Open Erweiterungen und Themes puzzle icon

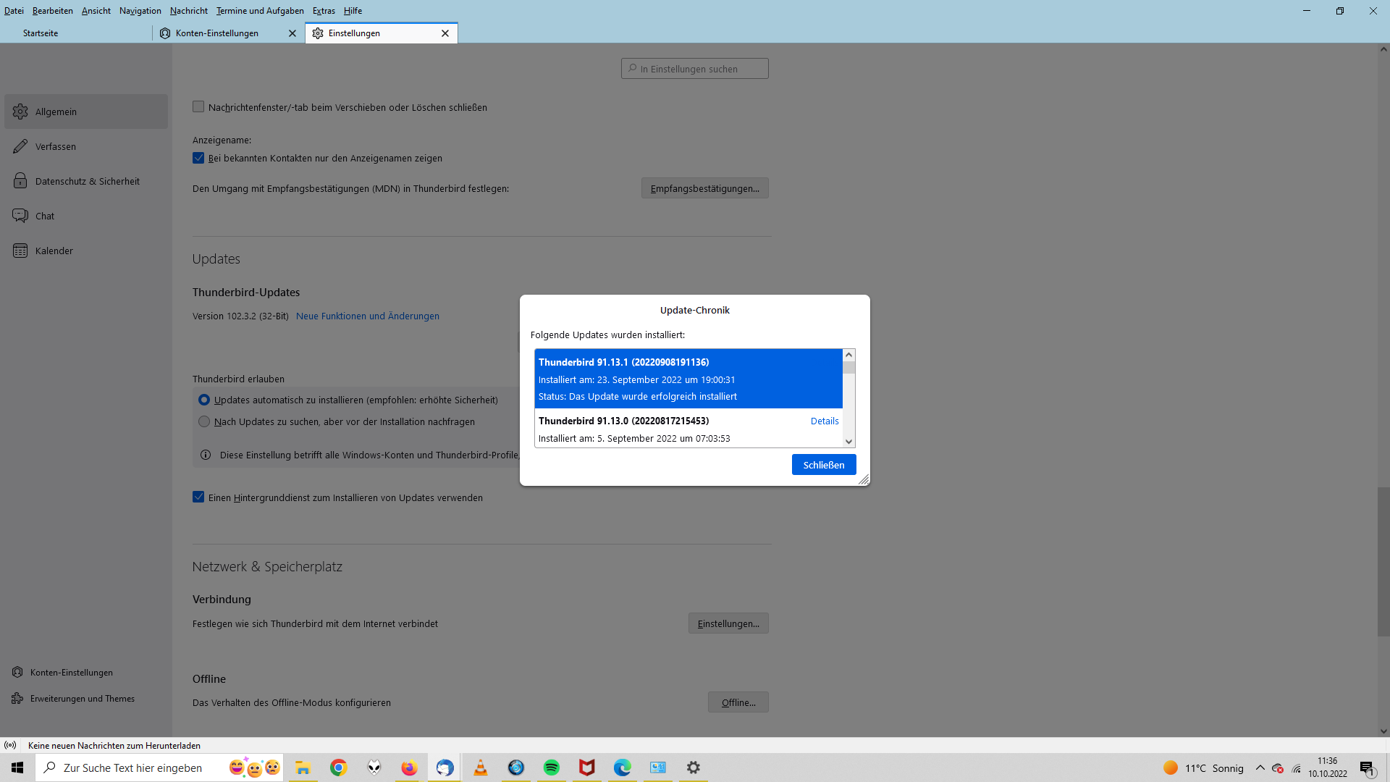[17, 699]
